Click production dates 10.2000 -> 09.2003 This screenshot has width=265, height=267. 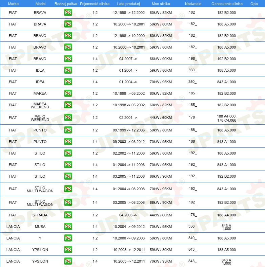point(129,238)
